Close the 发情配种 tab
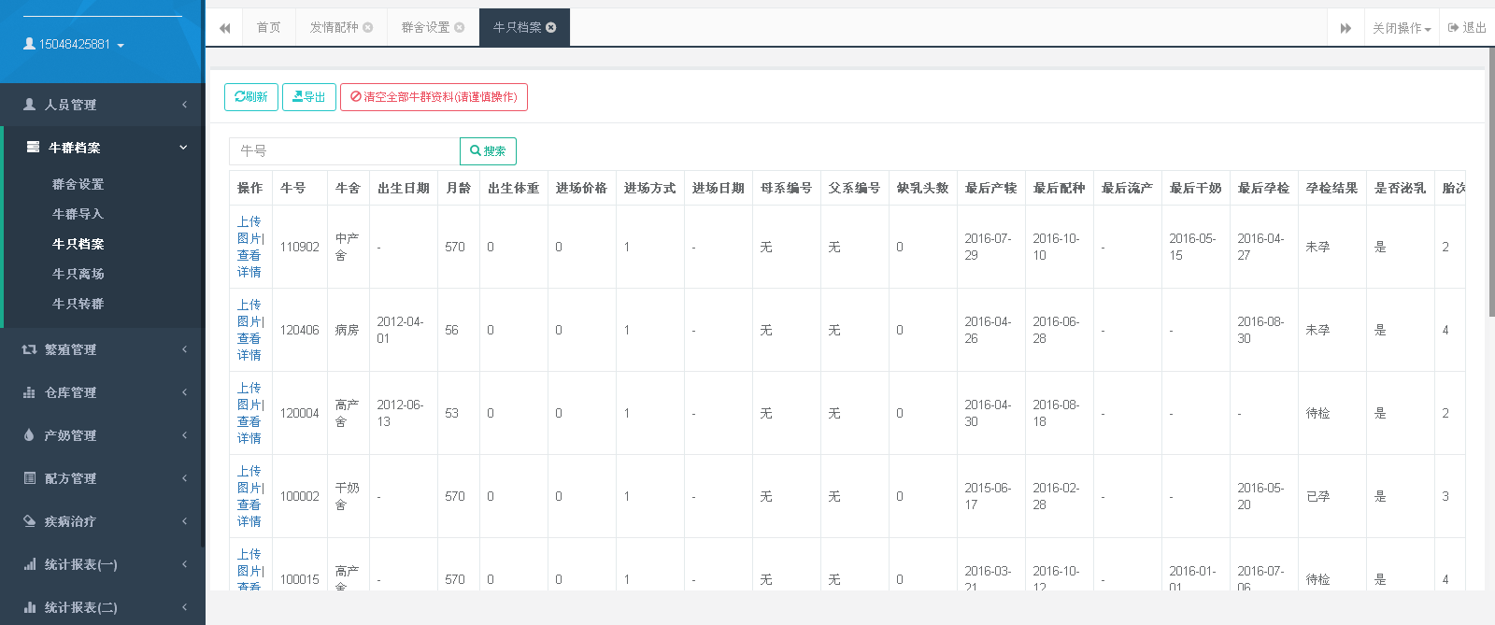This screenshot has height=625, width=1495. (368, 27)
